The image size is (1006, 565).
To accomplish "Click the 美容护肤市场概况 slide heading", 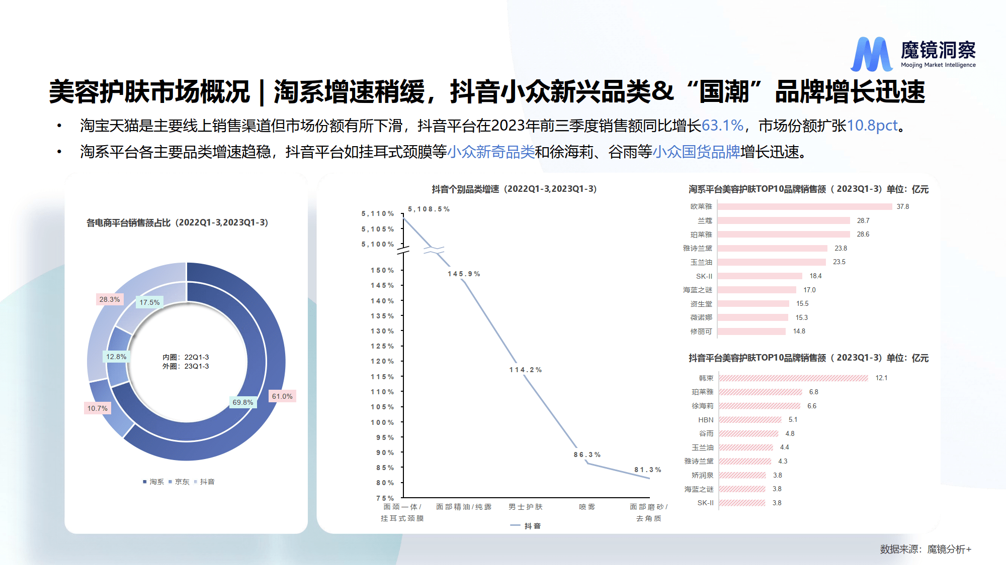I will point(149,92).
